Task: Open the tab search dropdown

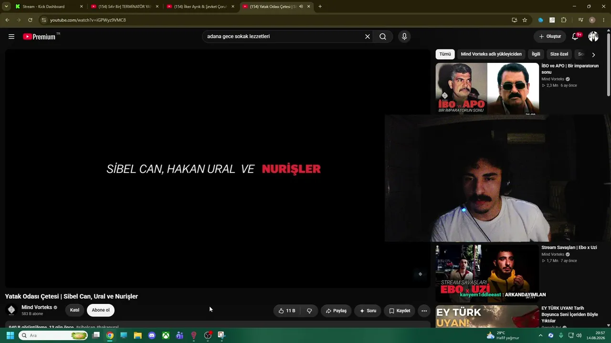Action: pyautogui.click(x=6, y=7)
